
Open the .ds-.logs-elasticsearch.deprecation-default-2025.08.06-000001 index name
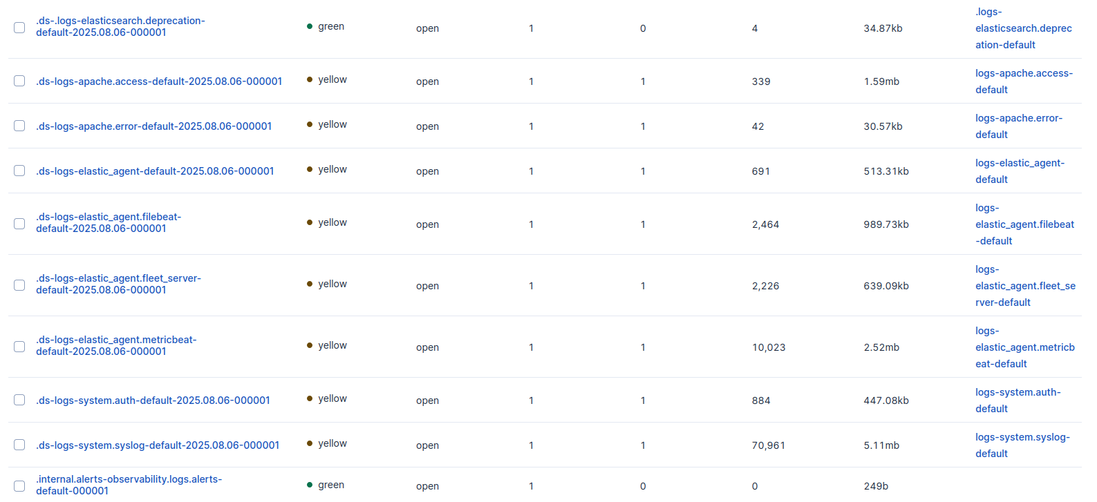120,27
